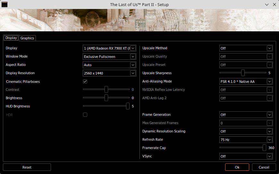Screen dimensions: 279x174
Task: Open the NVIDIA Reflex Low Latency dropdown
Action: tap(246, 90)
